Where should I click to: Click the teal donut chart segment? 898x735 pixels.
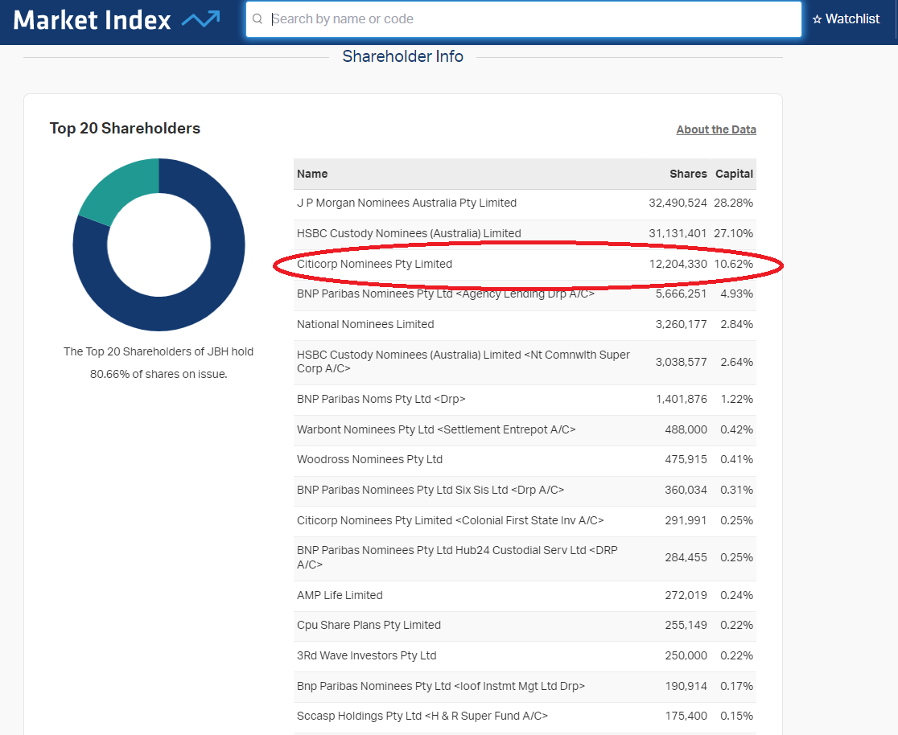(x=121, y=189)
